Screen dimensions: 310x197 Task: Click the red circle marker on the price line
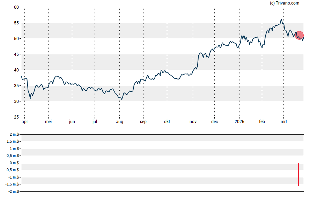299,35
